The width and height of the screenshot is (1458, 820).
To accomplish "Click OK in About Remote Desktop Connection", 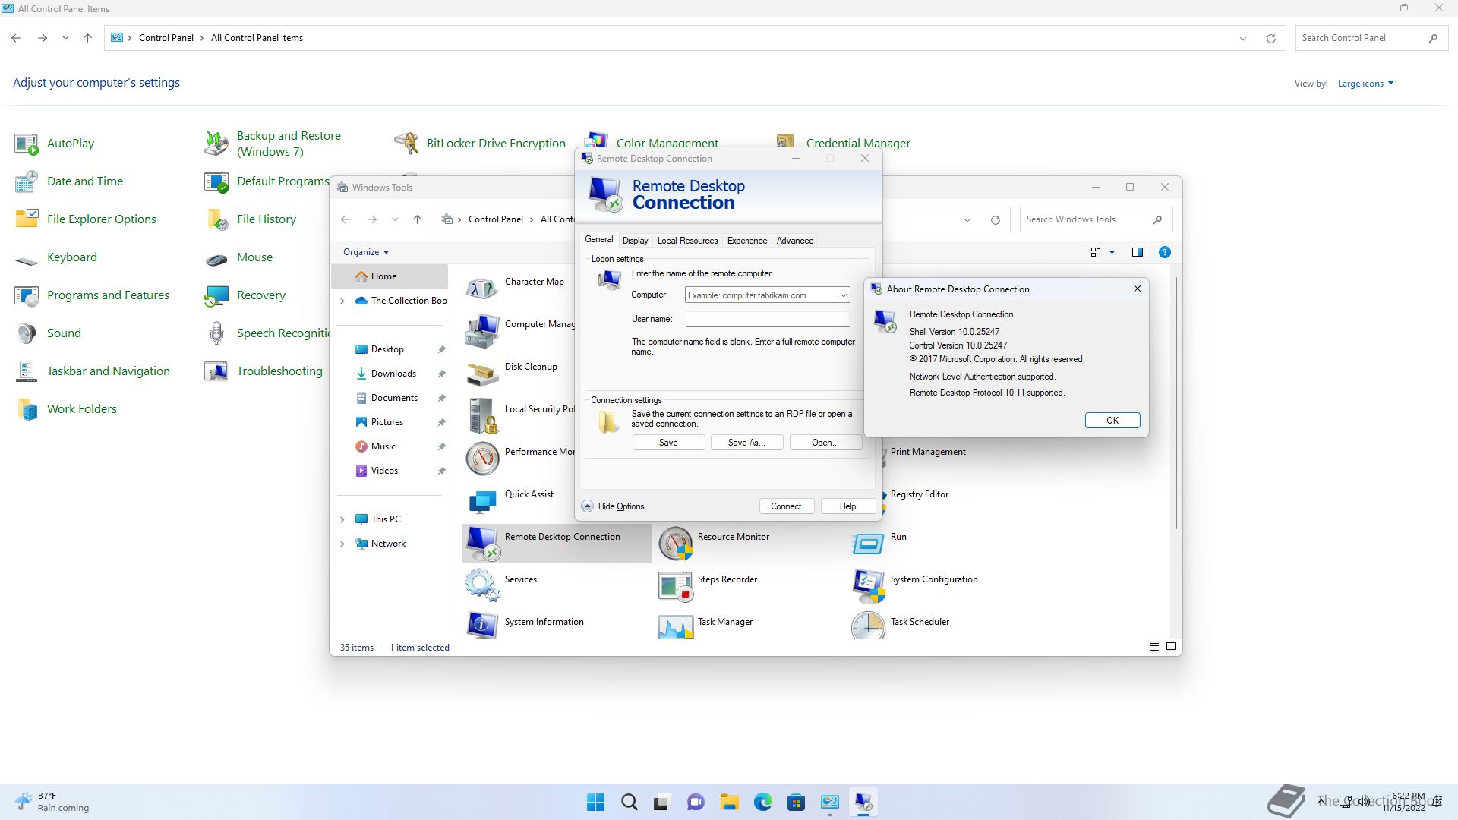I will coord(1112,421).
